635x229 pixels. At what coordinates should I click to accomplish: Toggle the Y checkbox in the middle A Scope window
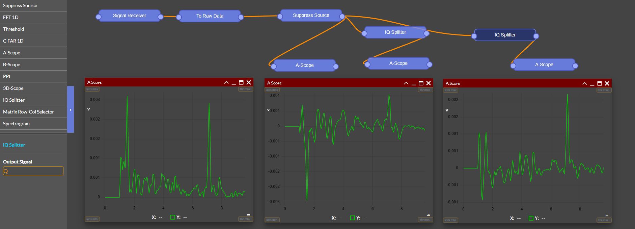[352, 218]
